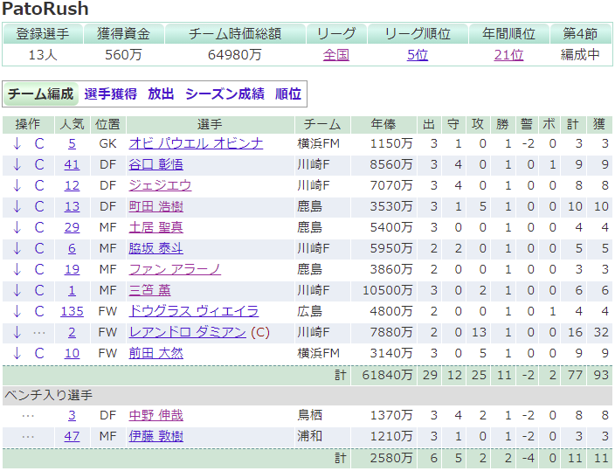Image resolution: width=615 pixels, height=471 pixels.
Task: Click the down arrow for ドウグラス ヴィエイラ
Action: [x=17, y=312]
